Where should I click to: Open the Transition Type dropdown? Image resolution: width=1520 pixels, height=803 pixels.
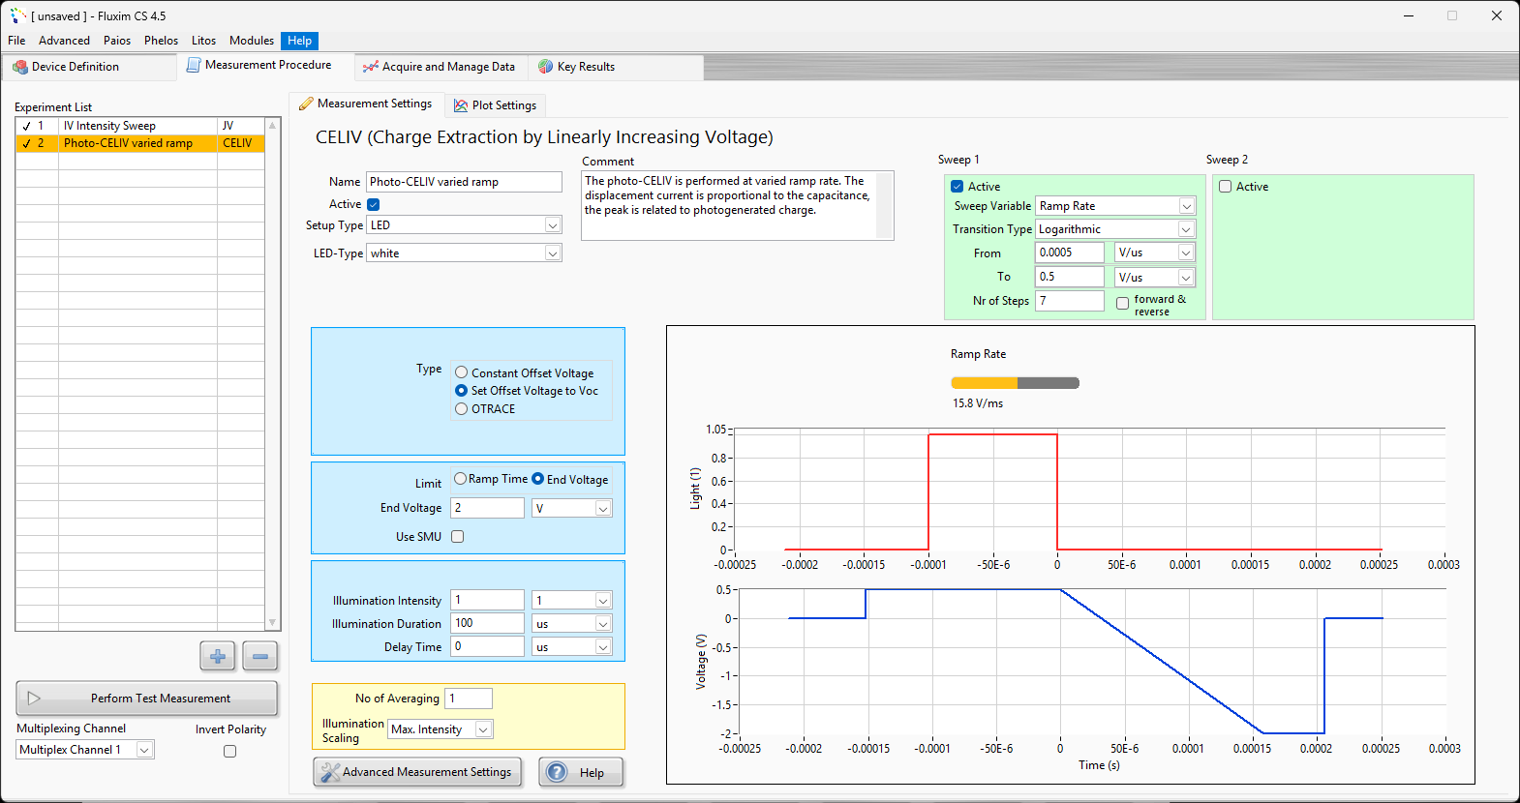(1186, 229)
